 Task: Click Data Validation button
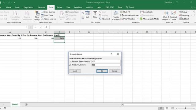(x=128, y=19)
